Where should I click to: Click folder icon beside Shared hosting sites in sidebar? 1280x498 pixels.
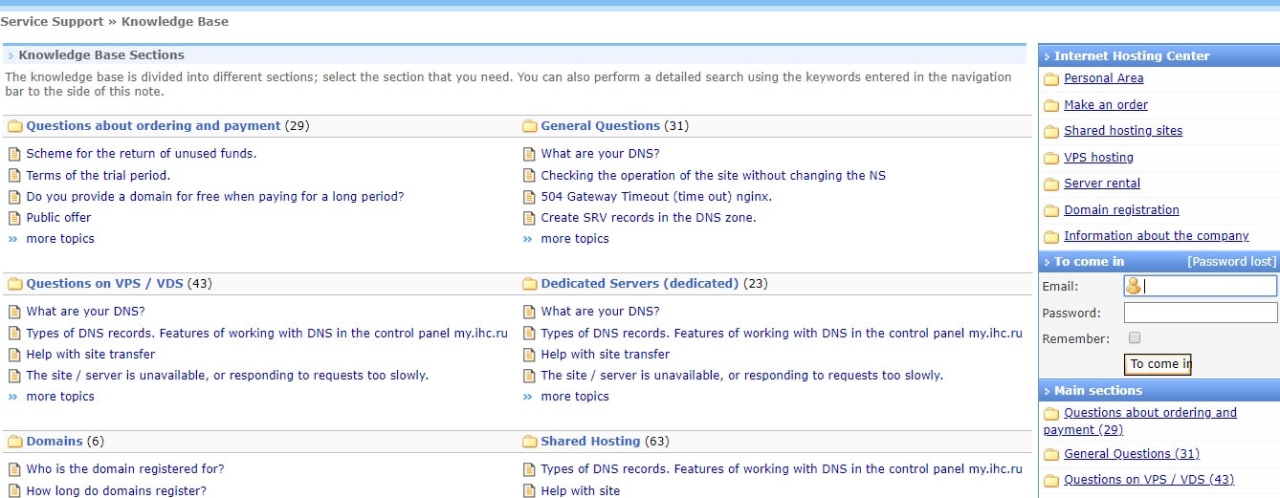pyautogui.click(x=1051, y=132)
